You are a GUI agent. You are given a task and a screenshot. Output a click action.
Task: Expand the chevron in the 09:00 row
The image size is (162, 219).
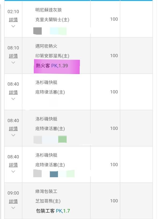(x=13, y=207)
